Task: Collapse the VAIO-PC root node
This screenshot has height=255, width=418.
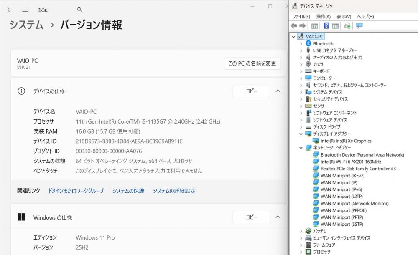Action: [x=294, y=37]
